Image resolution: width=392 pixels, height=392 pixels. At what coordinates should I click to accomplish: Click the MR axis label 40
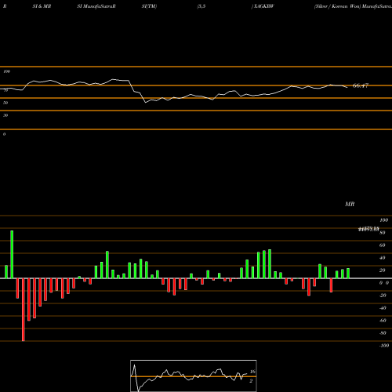tap(382, 258)
